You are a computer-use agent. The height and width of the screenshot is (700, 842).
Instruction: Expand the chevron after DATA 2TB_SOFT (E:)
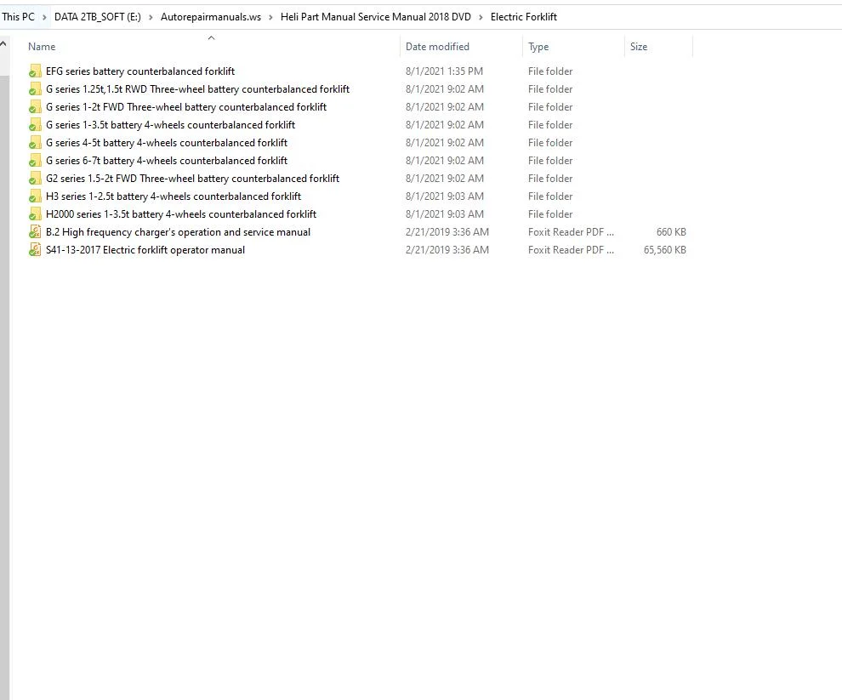[x=151, y=17]
